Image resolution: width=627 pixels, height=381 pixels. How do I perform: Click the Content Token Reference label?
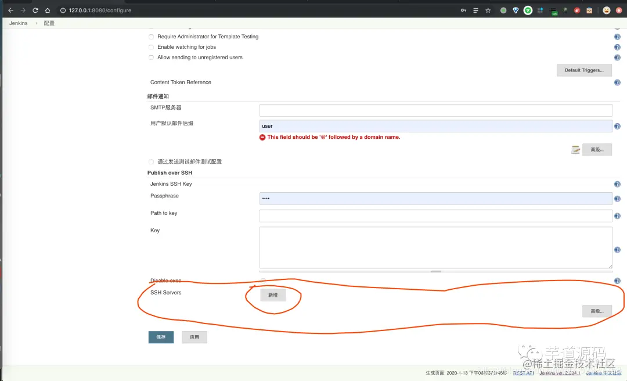(181, 82)
